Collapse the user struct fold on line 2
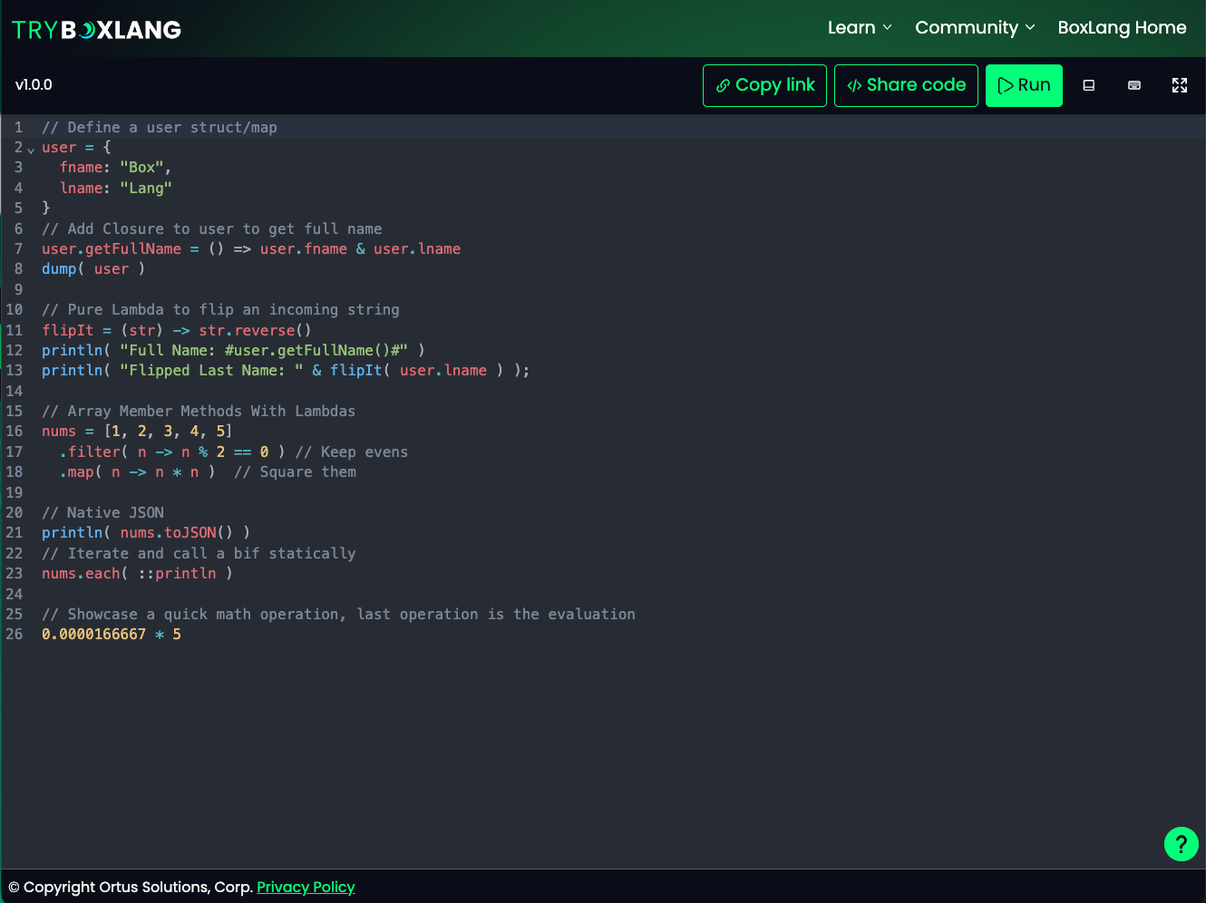The height and width of the screenshot is (903, 1206). coord(30,148)
